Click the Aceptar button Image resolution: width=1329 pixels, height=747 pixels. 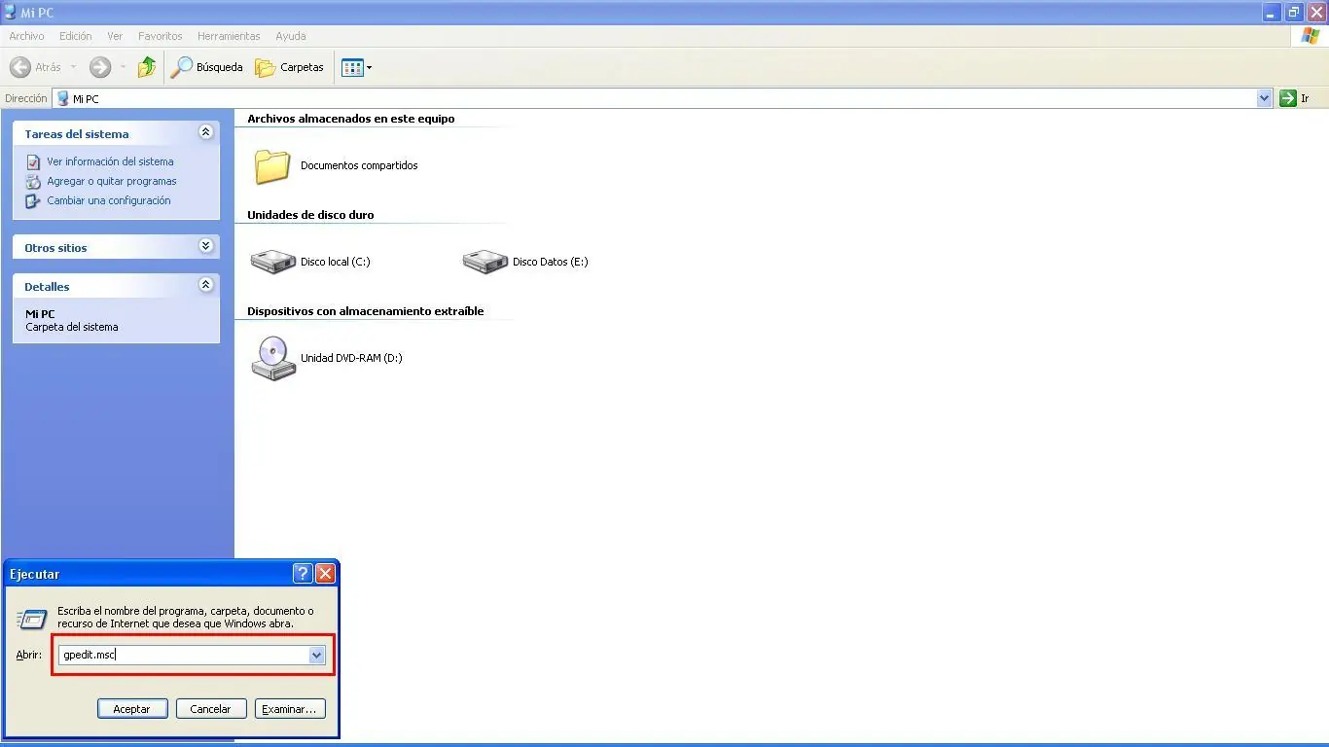click(132, 709)
